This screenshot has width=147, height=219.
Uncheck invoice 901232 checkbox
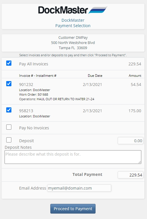[x=9, y=84]
